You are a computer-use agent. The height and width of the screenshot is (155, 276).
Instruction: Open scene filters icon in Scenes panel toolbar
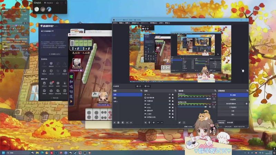(123, 123)
